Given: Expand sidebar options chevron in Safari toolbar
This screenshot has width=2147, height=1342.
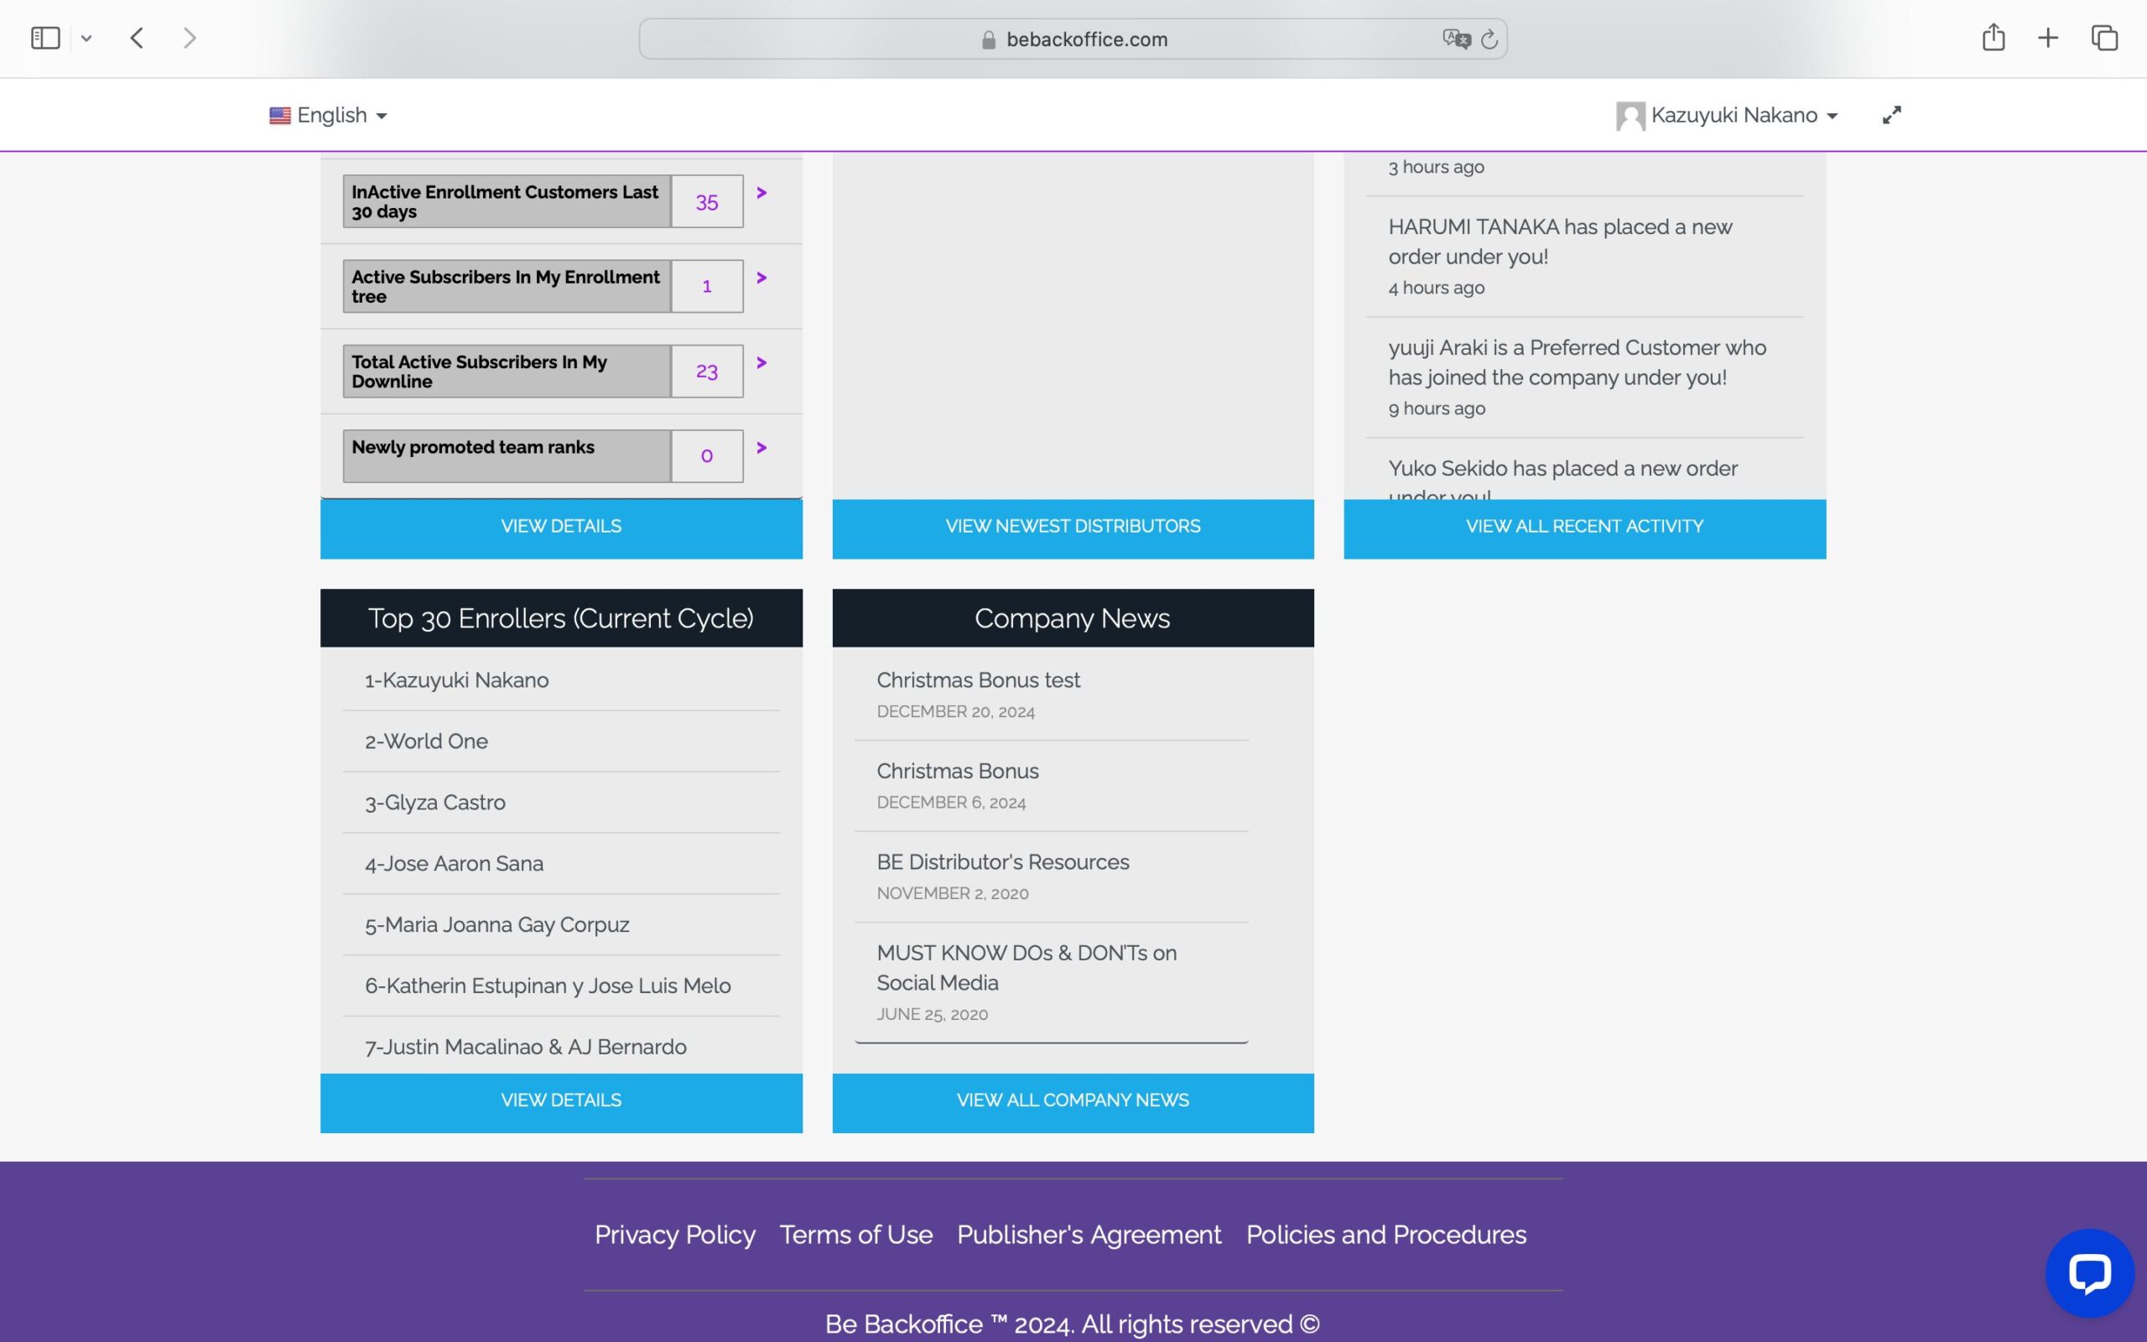Looking at the screenshot, I should coord(86,39).
